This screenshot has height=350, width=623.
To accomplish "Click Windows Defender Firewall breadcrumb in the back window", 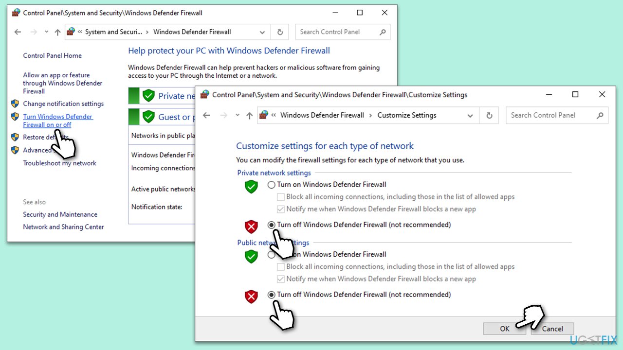I will tap(192, 32).
